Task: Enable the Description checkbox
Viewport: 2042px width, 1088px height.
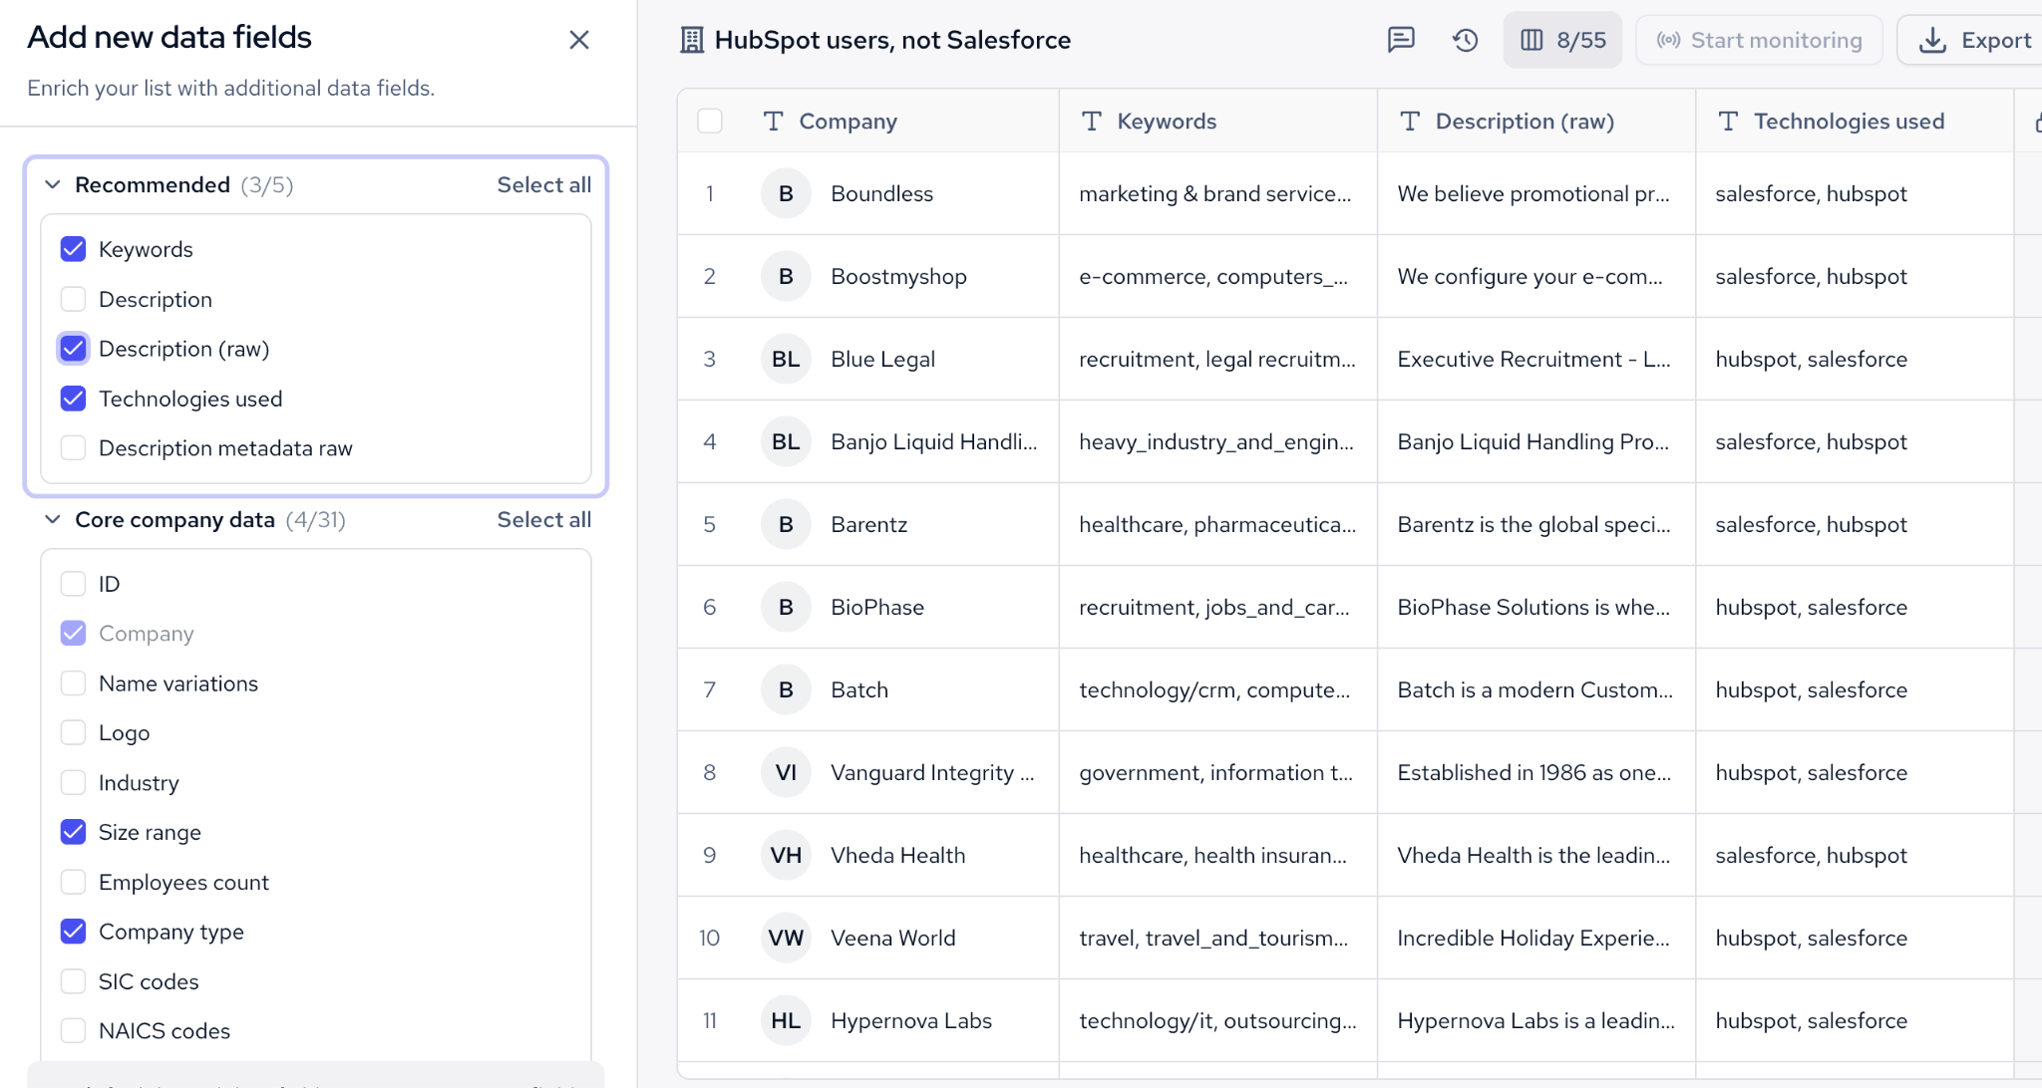Action: pyautogui.click(x=73, y=299)
